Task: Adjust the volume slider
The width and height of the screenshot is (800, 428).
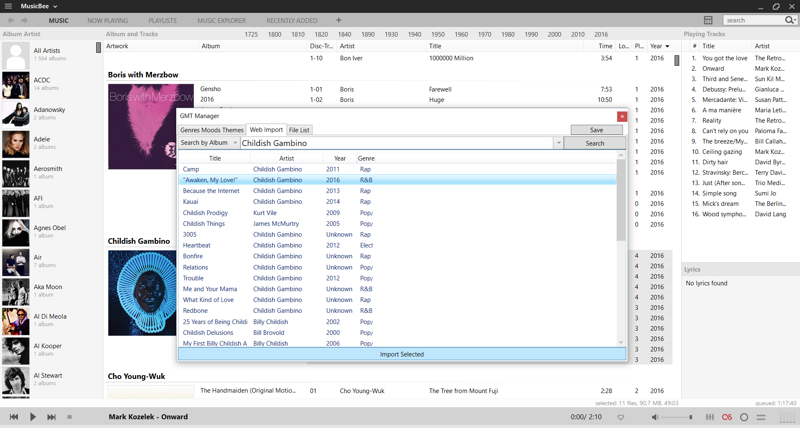Action: pyautogui.click(x=677, y=417)
